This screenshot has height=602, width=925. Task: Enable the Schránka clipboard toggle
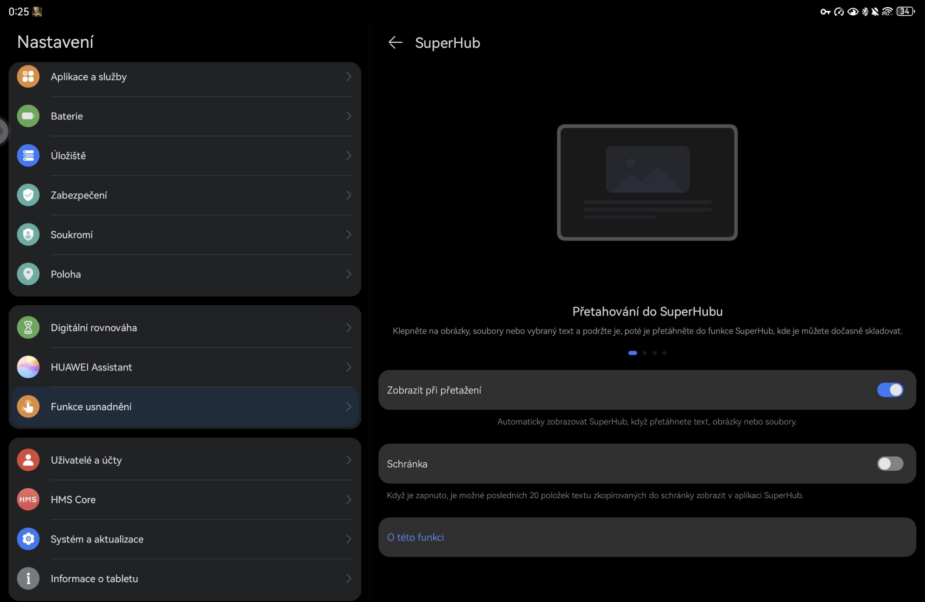(x=890, y=463)
